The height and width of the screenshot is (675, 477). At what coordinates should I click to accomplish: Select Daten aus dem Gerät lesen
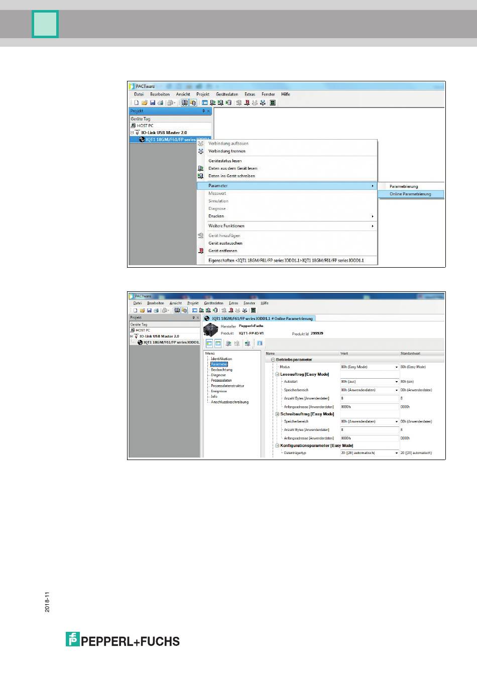[x=287, y=168]
